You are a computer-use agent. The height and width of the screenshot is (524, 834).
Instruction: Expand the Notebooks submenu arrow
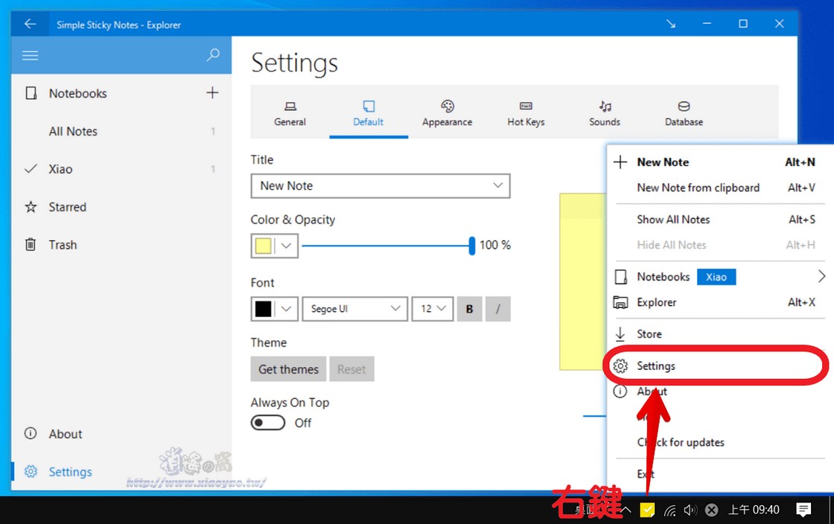[821, 276]
